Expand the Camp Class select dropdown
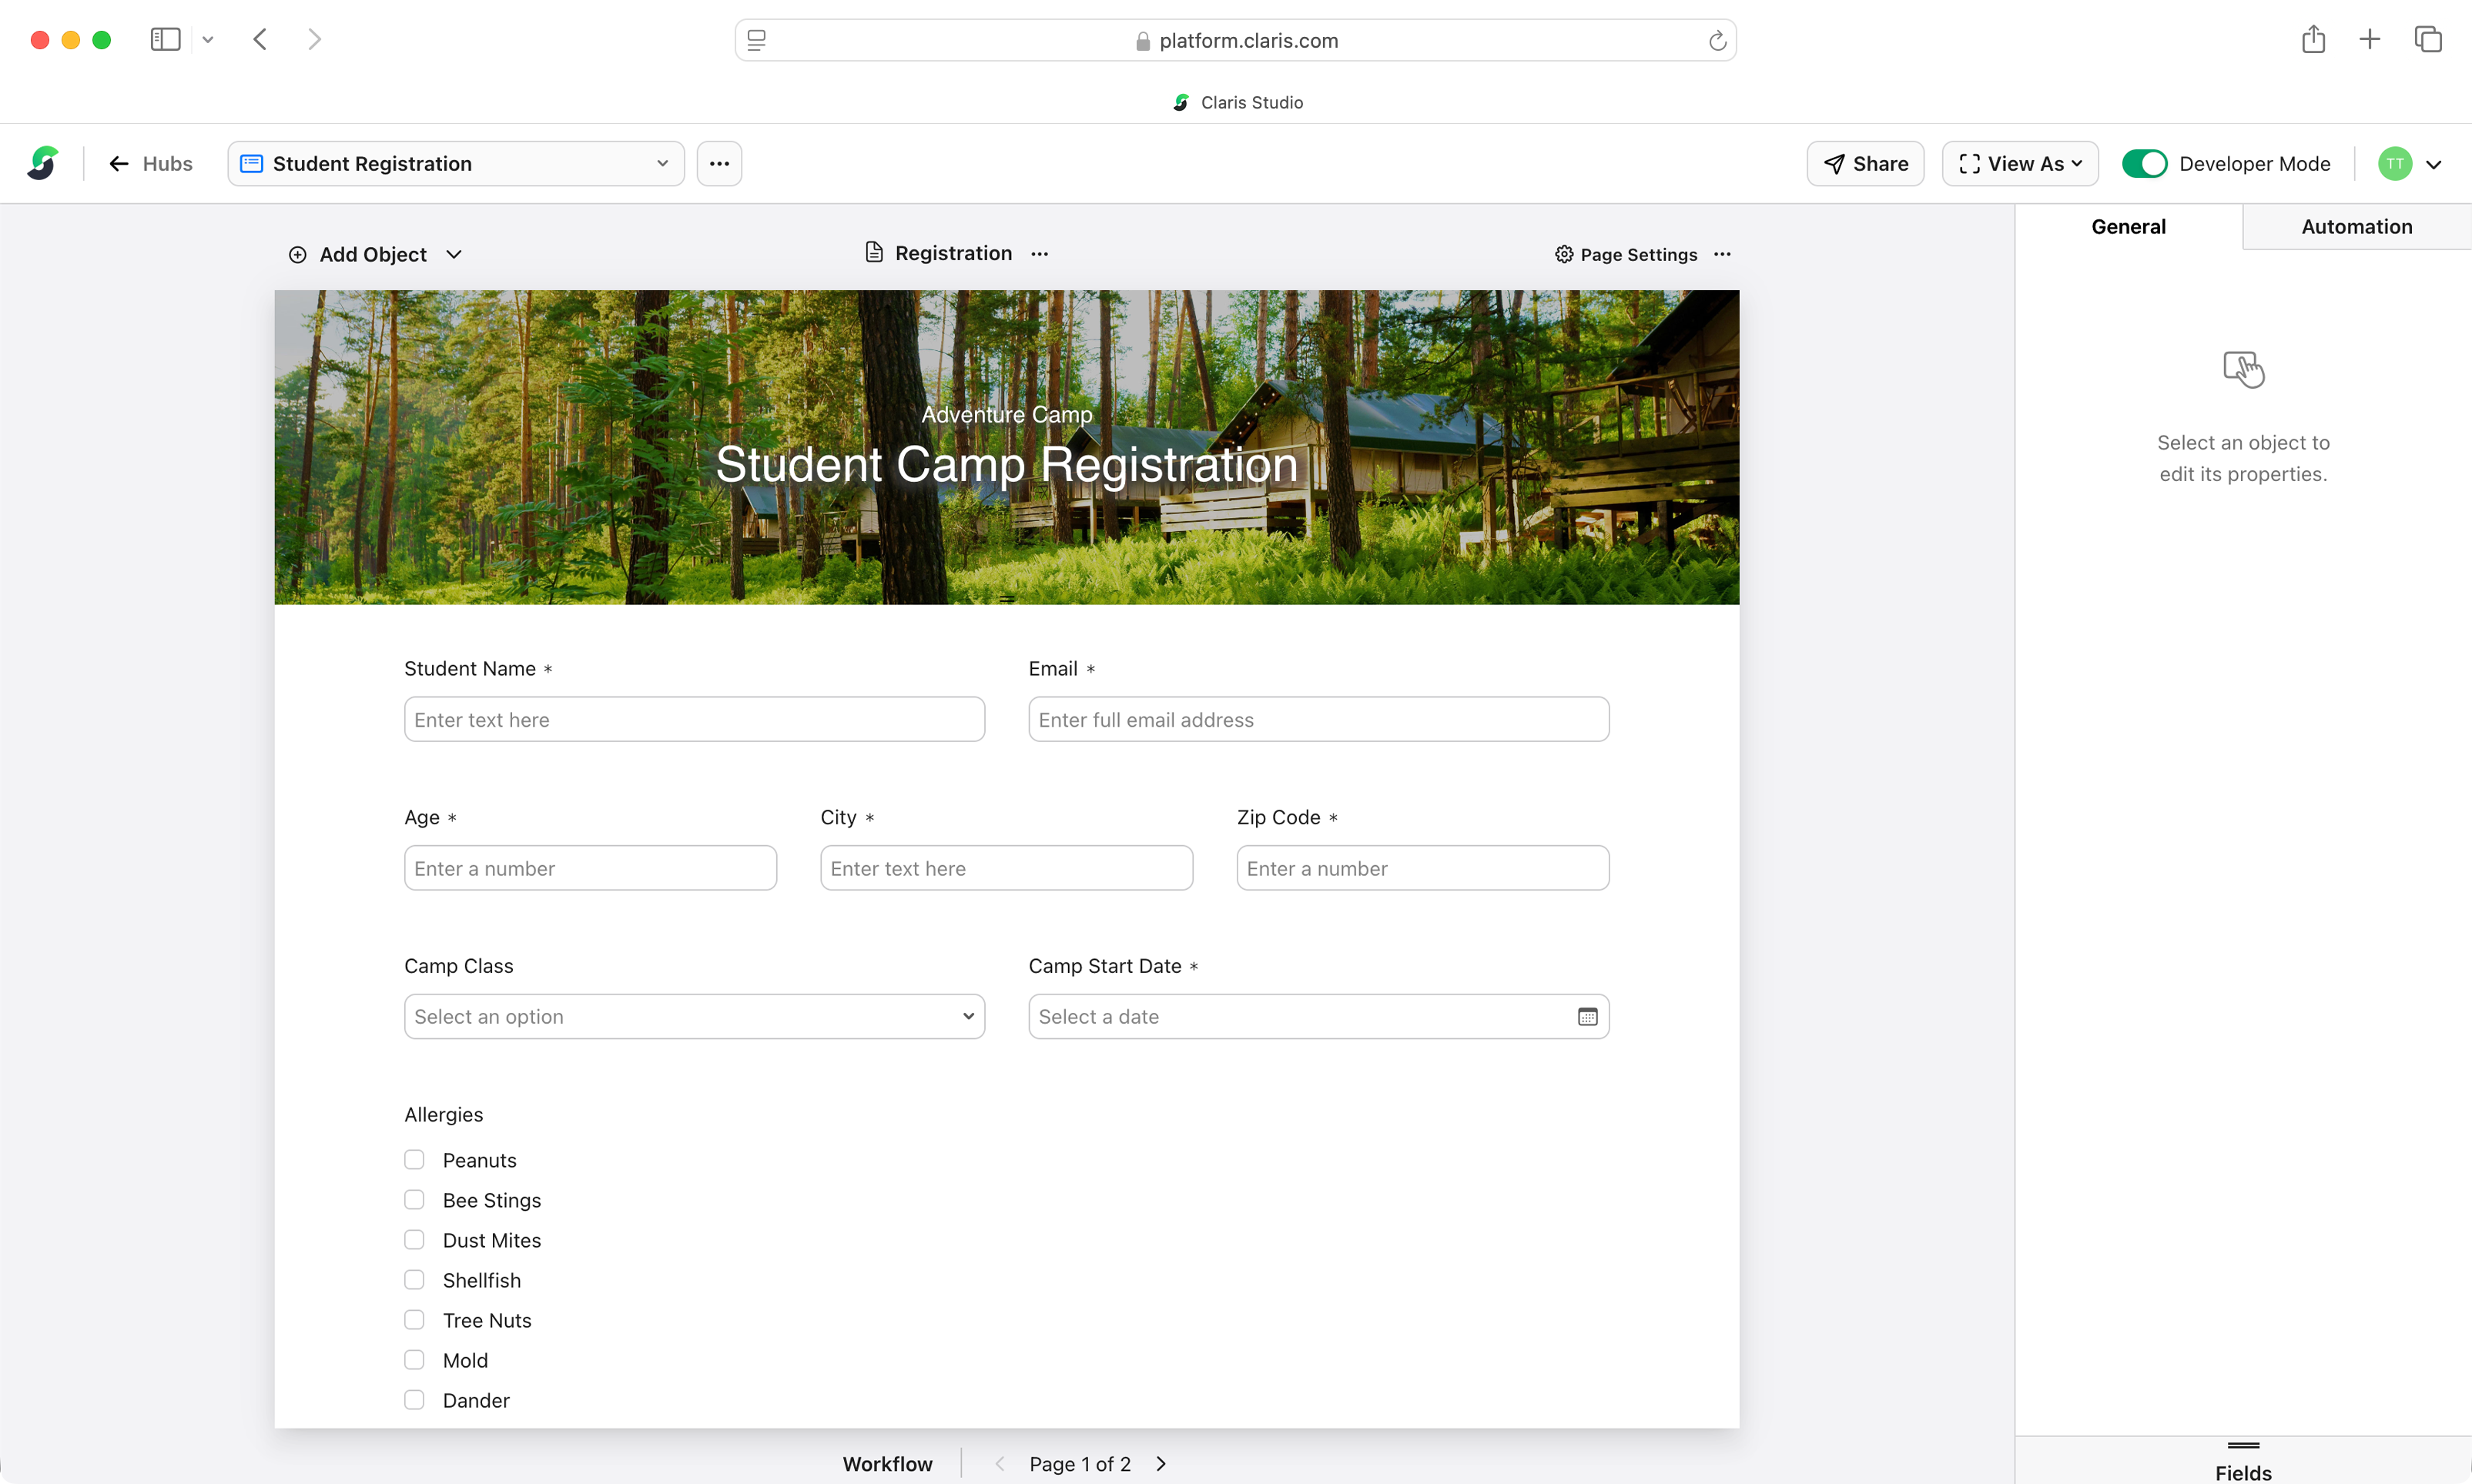This screenshot has height=1484, width=2472. [x=695, y=1017]
